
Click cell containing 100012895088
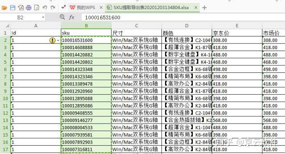coord(86,98)
